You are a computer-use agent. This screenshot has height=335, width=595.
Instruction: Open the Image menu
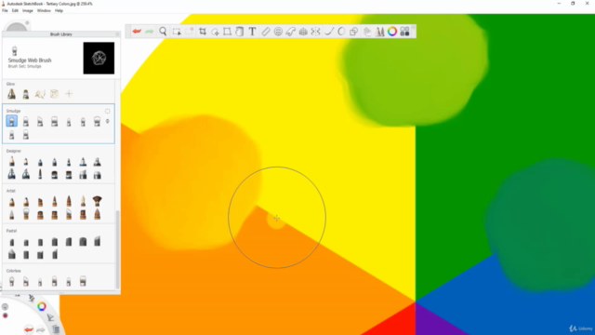tap(28, 10)
